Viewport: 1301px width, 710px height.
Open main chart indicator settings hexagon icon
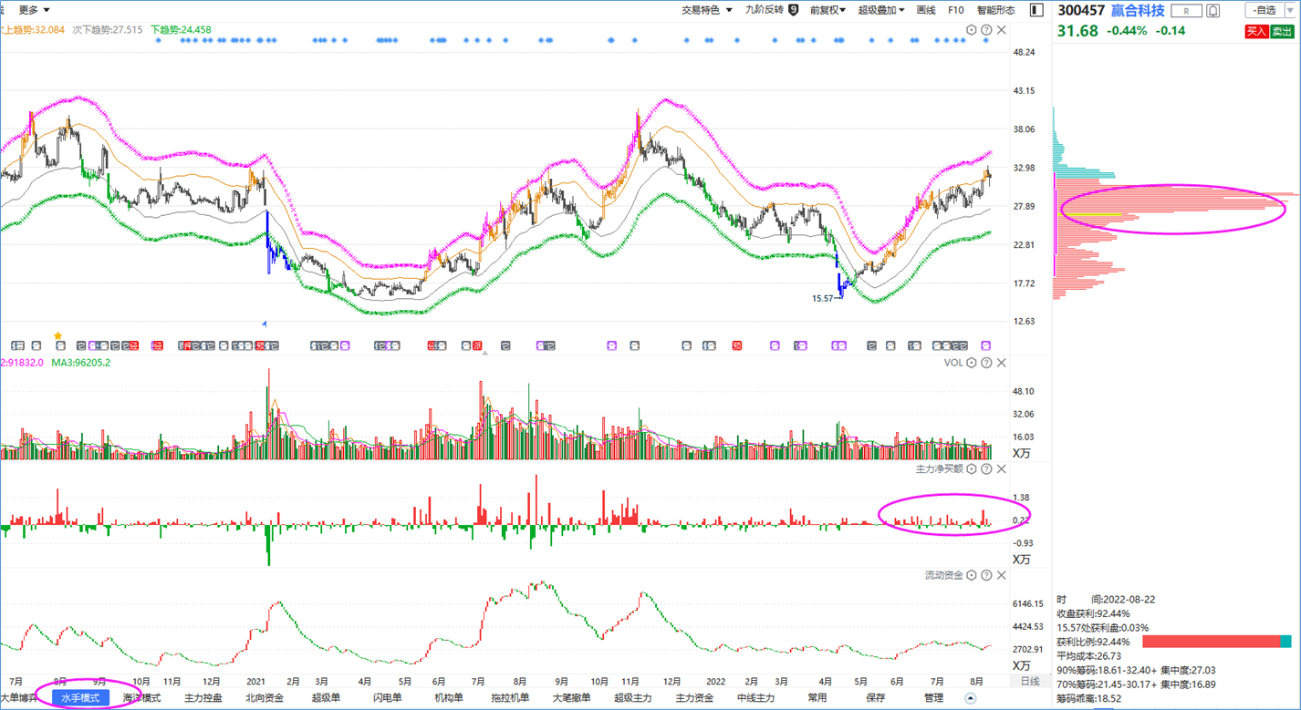pos(972,30)
